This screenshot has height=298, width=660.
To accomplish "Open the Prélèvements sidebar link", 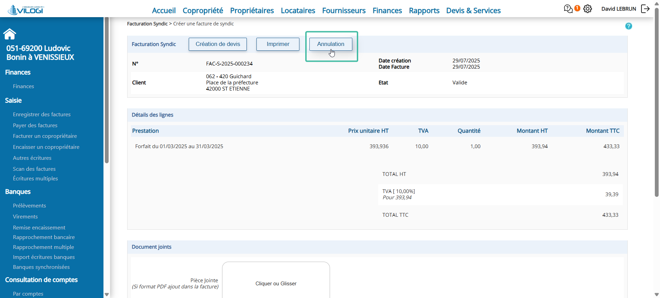I will pyautogui.click(x=29, y=206).
